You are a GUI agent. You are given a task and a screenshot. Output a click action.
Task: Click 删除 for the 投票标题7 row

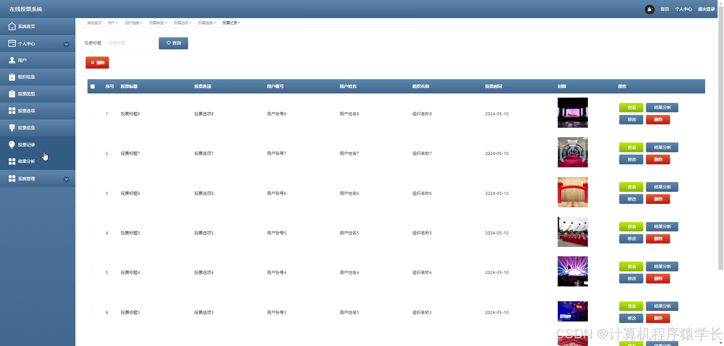point(658,159)
